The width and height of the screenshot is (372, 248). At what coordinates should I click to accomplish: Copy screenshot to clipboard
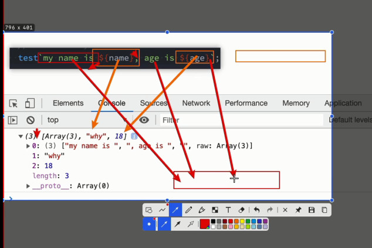[x=324, y=210]
